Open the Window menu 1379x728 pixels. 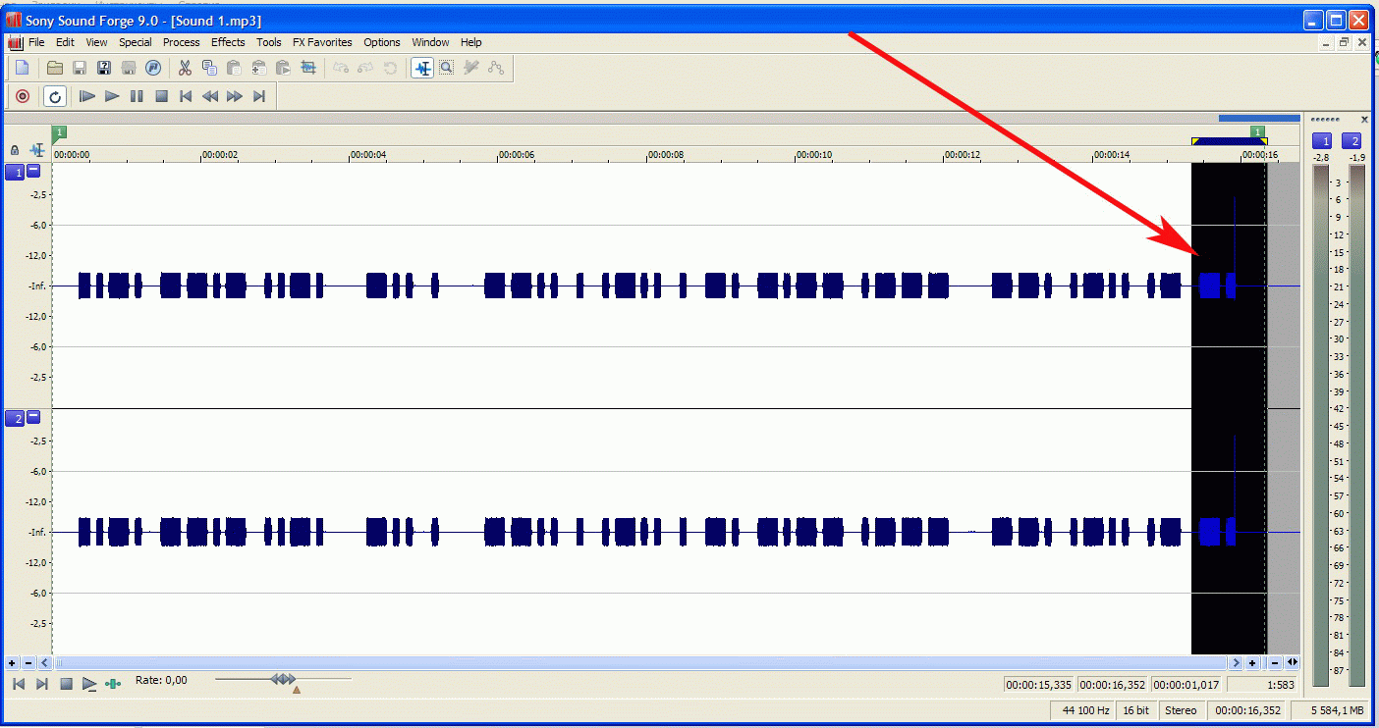pyautogui.click(x=430, y=42)
